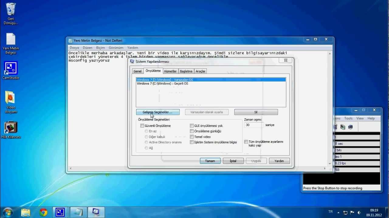This screenshot has width=389, height=218.
Task: Show hidden system tray icons
Action: point(339,213)
